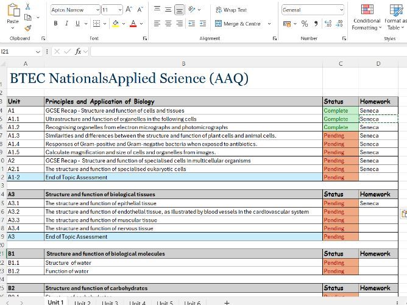Viewport: 407px width, 305px height.
Task: Apply yellow fill colour bucket
Action: click(x=116, y=24)
